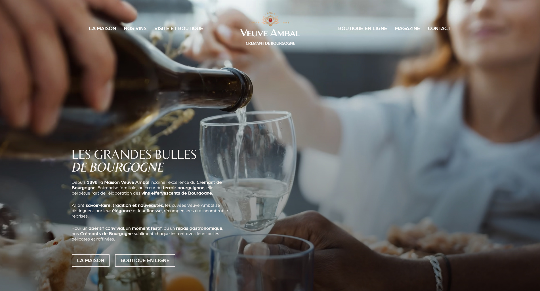Viewport: 540px width, 291px height.
Task: Click the bold 1898 in the first paragraph
Action: tap(92, 182)
